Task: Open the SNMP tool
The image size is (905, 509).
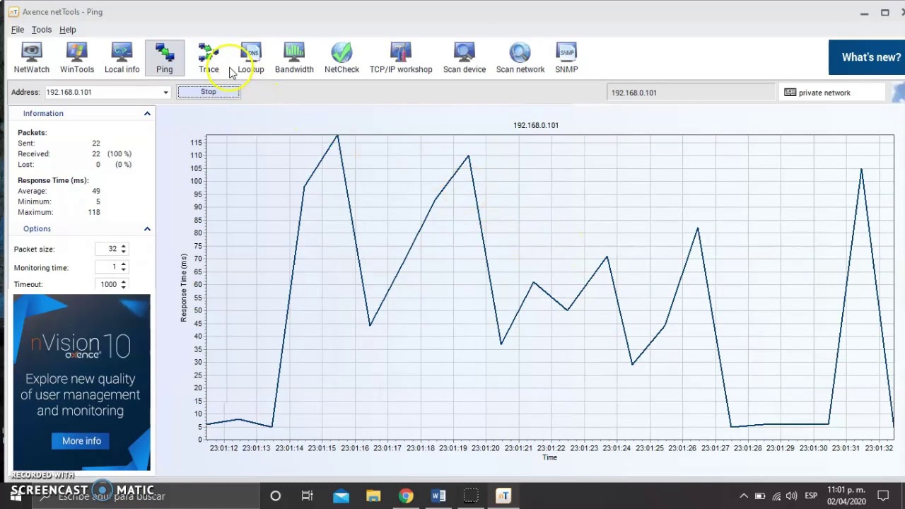Action: 566,58
